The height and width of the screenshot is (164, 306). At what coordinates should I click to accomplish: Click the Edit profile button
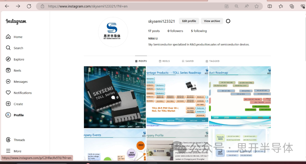pyautogui.click(x=189, y=21)
